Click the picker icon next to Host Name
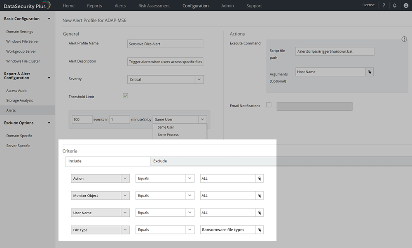 click(370, 72)
